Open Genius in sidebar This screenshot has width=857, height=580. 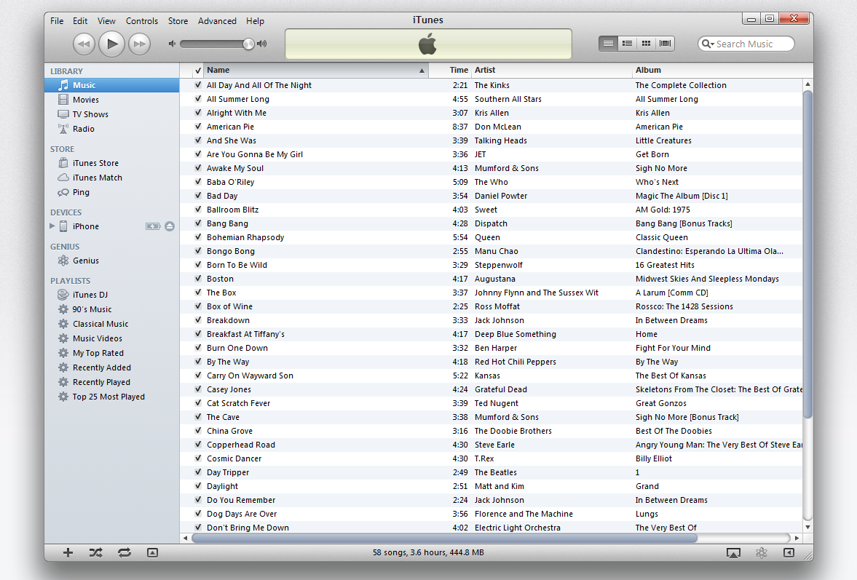click(86, 261)
